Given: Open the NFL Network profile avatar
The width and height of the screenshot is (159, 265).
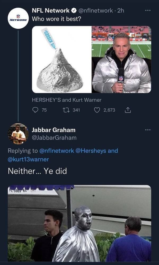Looking at the screenshot, I should [x=18, y=18].
